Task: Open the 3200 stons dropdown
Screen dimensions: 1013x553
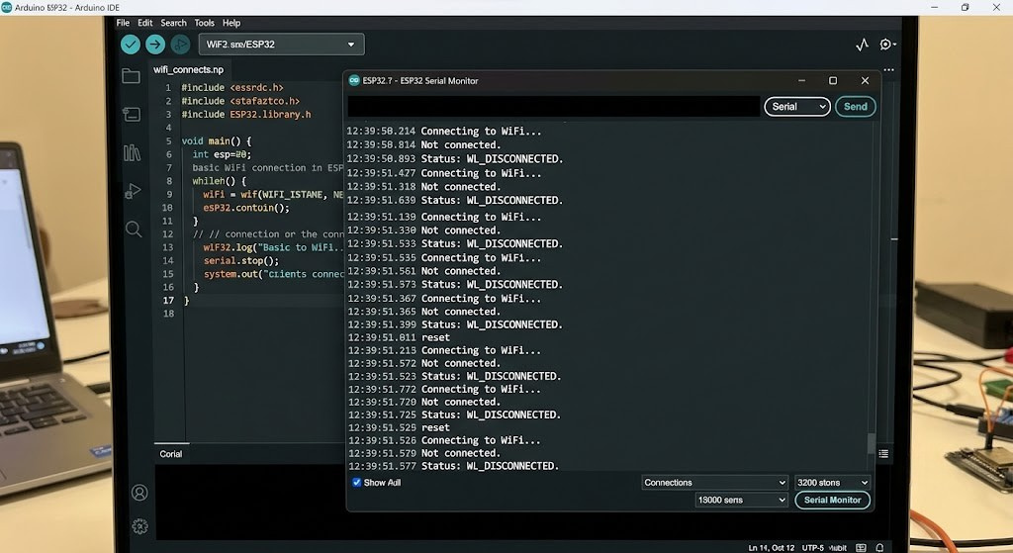Action: [x=832, y=483]
